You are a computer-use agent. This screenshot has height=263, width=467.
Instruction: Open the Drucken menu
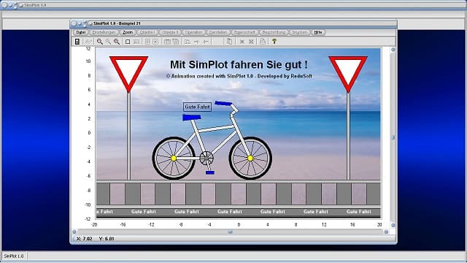(x=299, y=32)
